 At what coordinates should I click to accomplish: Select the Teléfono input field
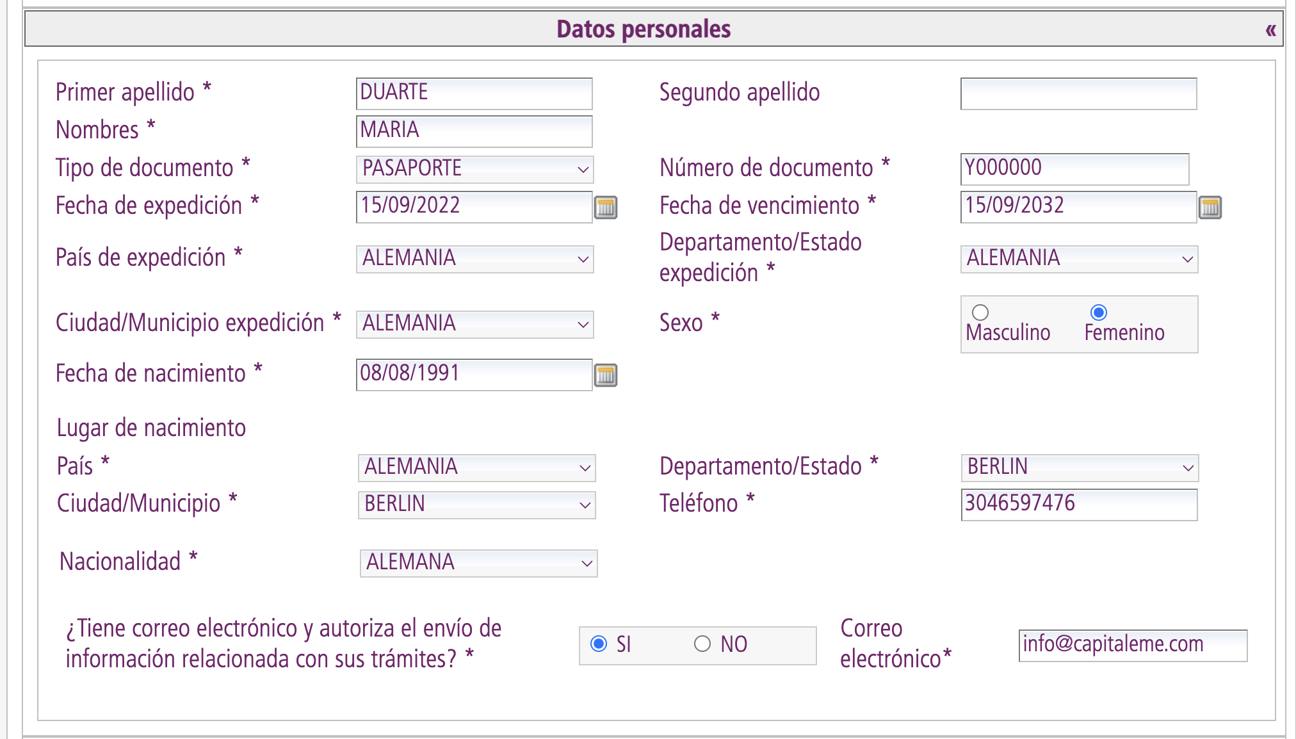coord(1079,504)
